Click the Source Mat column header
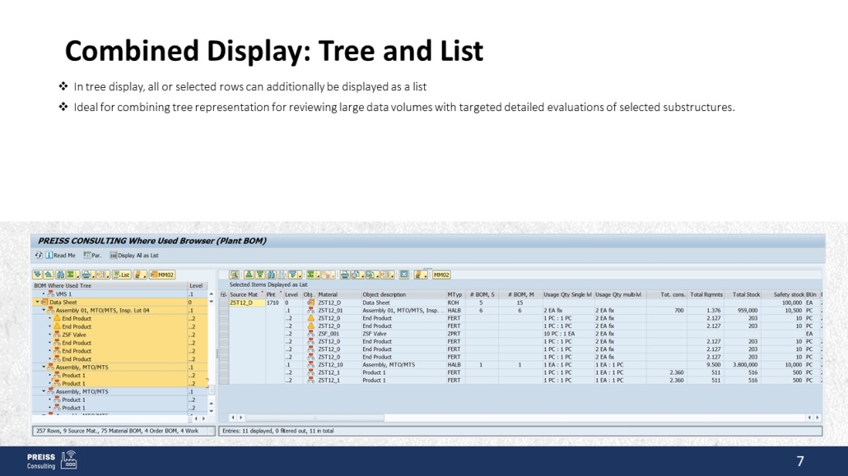 tap(245, 294)
